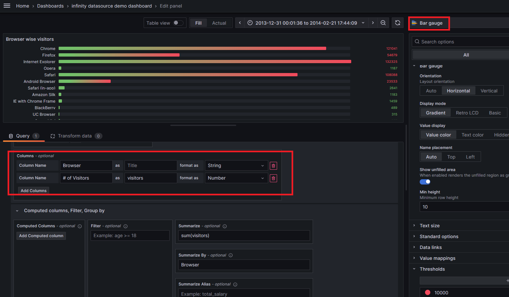509x297 pixels.
Task: Set name placement to Top
Action: tap(451, 157)
